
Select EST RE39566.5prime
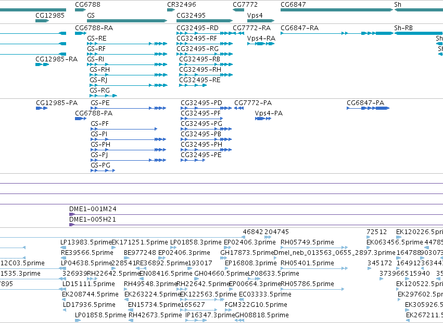(64, 258)
